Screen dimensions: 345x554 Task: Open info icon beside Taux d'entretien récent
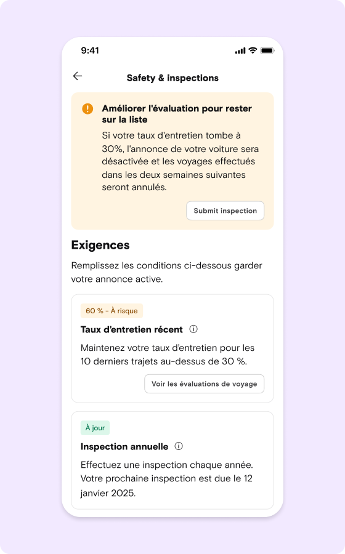(193, 329)
